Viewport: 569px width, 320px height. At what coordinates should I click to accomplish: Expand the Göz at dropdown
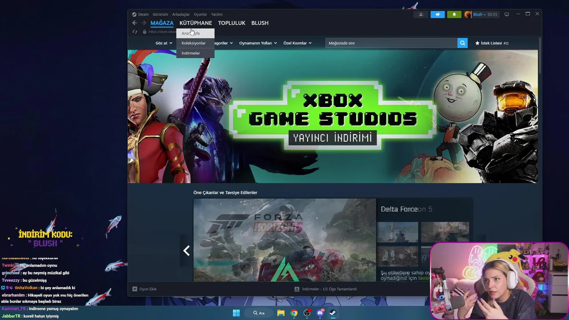[x=164, y=43]
